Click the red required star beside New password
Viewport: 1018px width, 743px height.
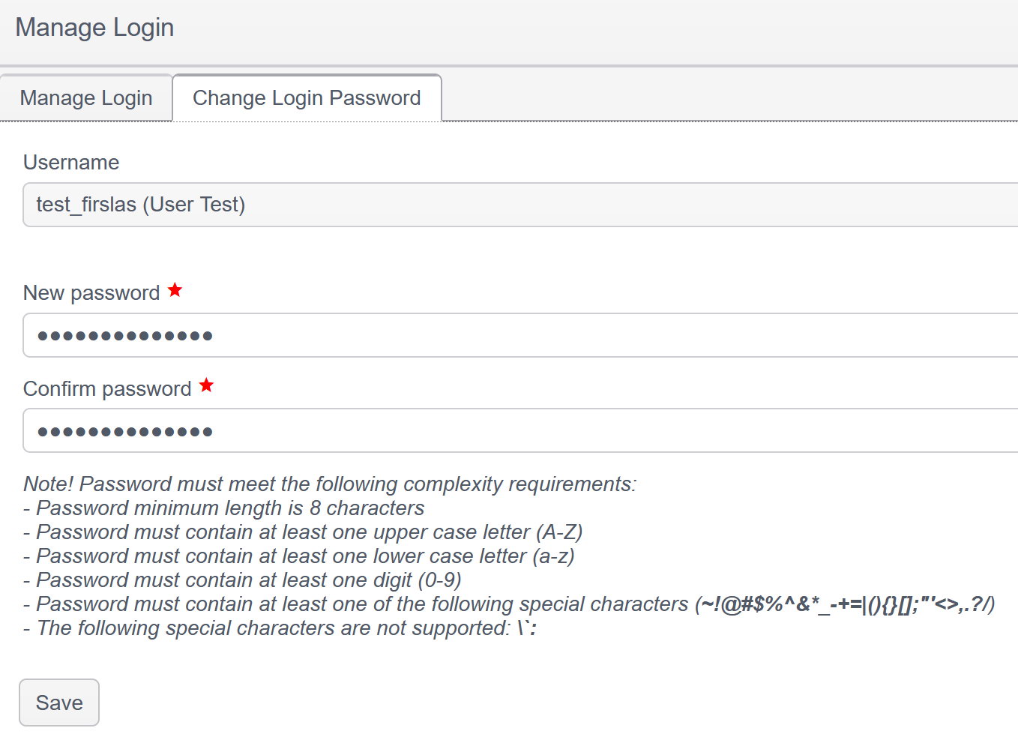coord(175,289)
